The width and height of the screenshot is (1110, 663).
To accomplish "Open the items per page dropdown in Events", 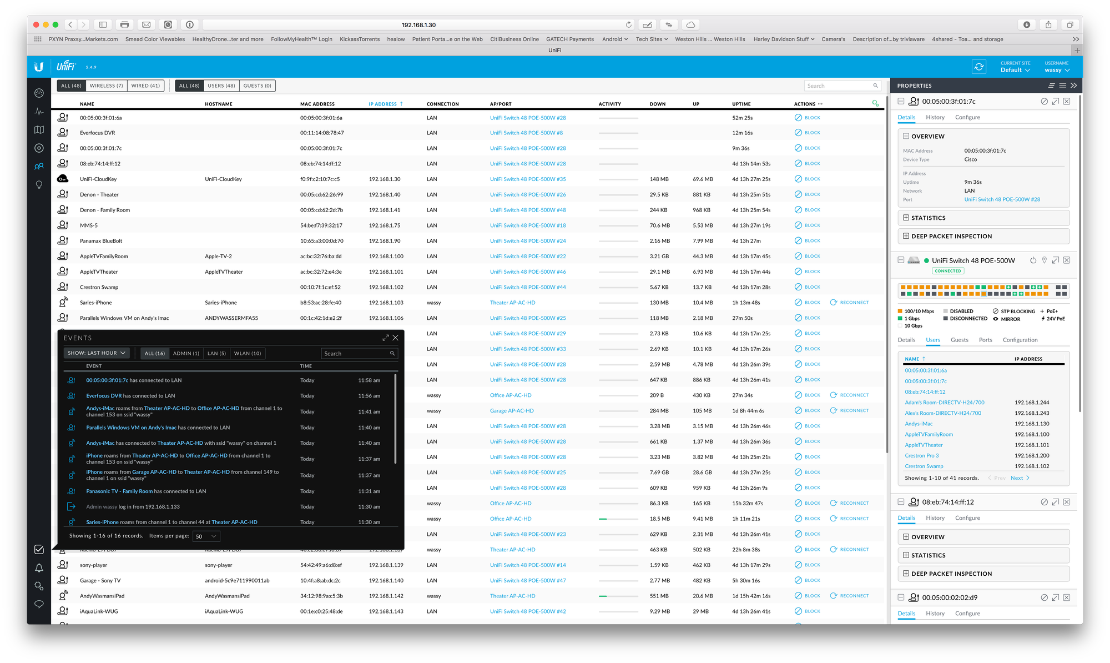I will pos(205,536).
